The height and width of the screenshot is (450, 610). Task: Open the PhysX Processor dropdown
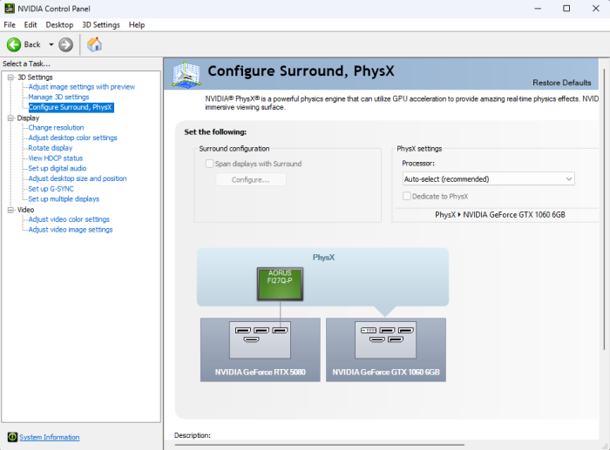487,178
